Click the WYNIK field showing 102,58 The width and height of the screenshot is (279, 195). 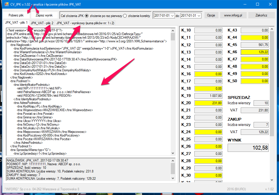(x=248, y=148)
